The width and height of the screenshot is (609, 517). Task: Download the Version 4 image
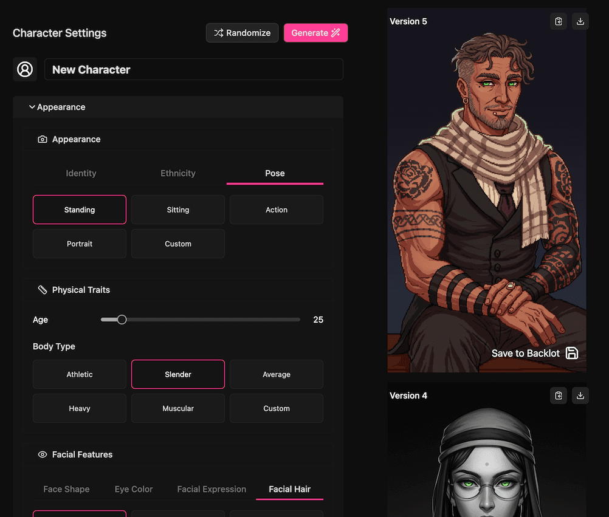pyautogui.click(x=580, y=395)
